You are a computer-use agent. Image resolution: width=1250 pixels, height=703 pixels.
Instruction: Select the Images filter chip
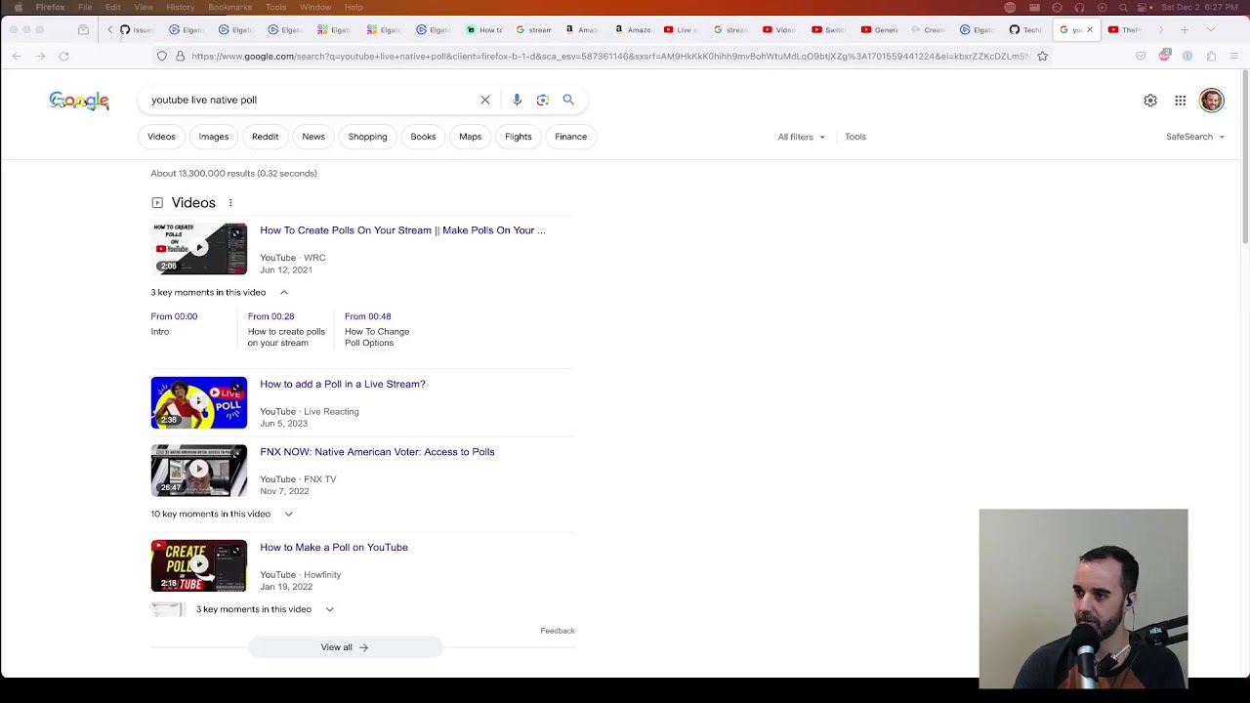click(214, 137)
